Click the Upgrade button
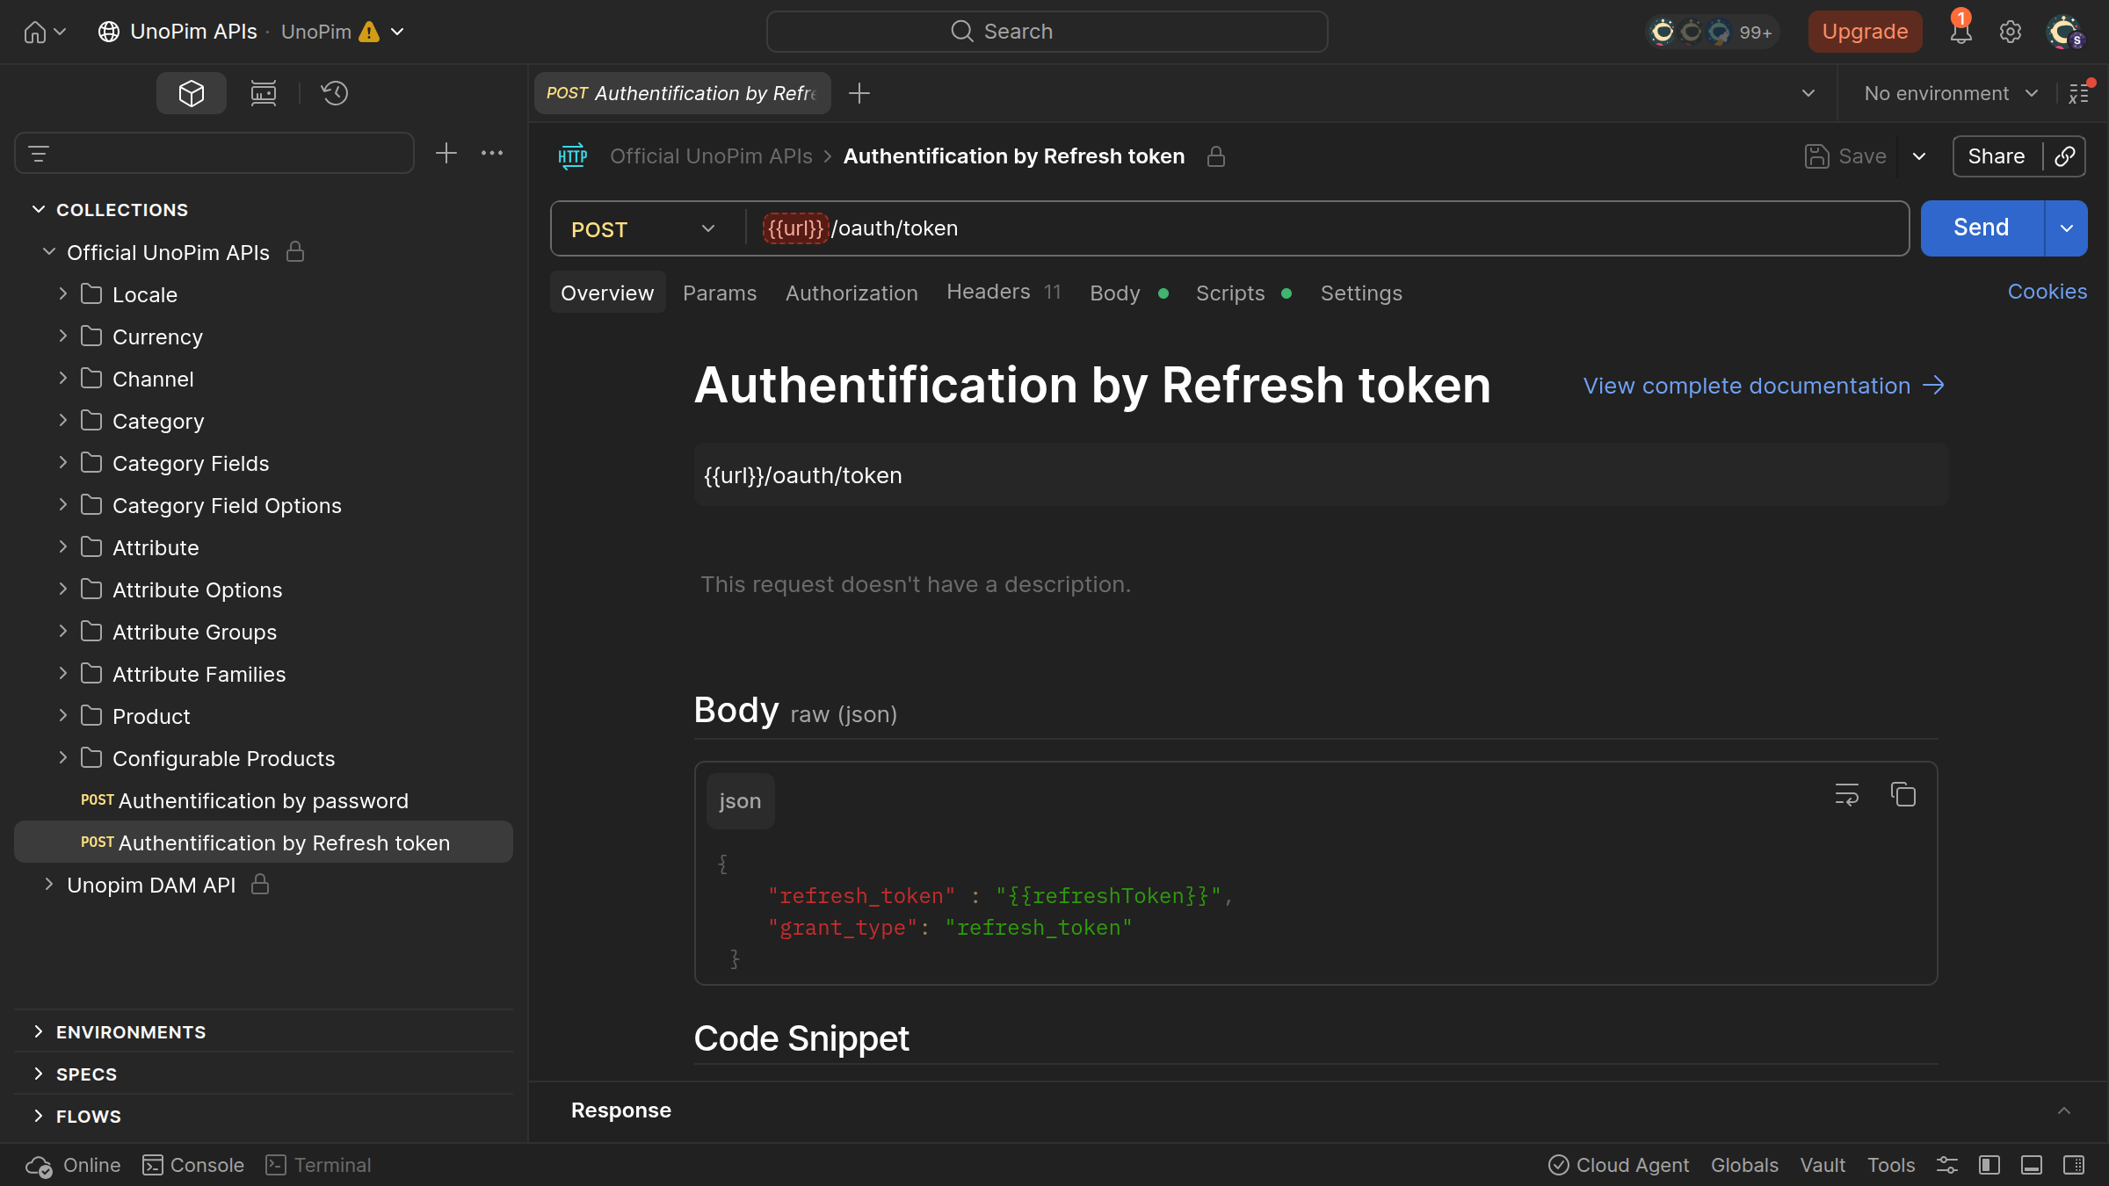Image resolution: width=2109 pixels, height=1186 pixels. 1865,32
